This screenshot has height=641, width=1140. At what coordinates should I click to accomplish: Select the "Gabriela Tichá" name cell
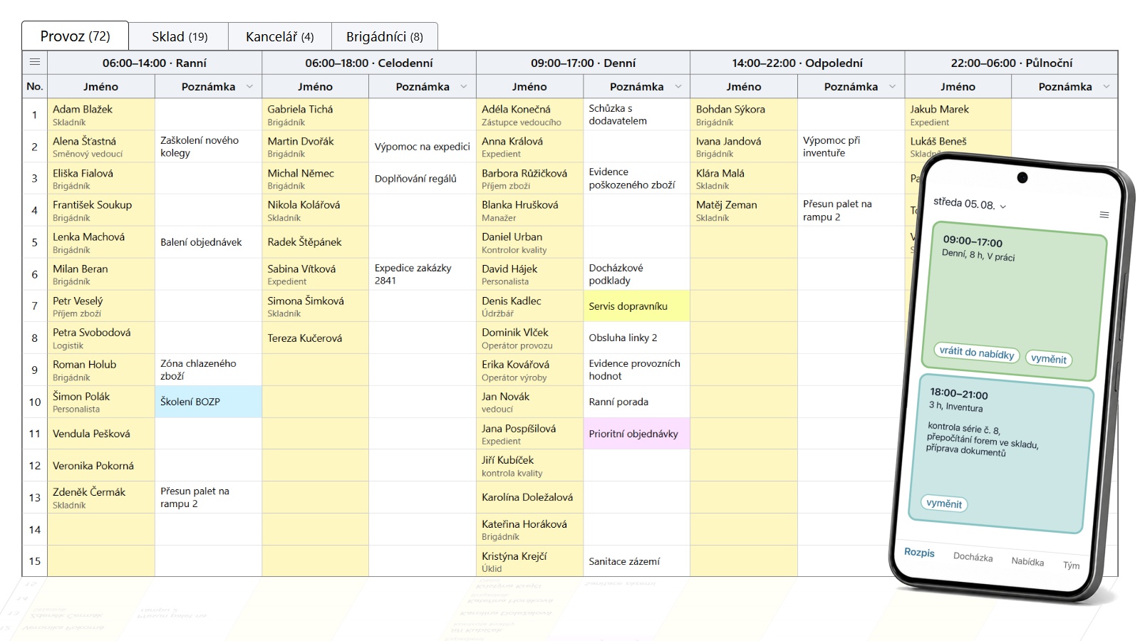(x=315, y=115)
